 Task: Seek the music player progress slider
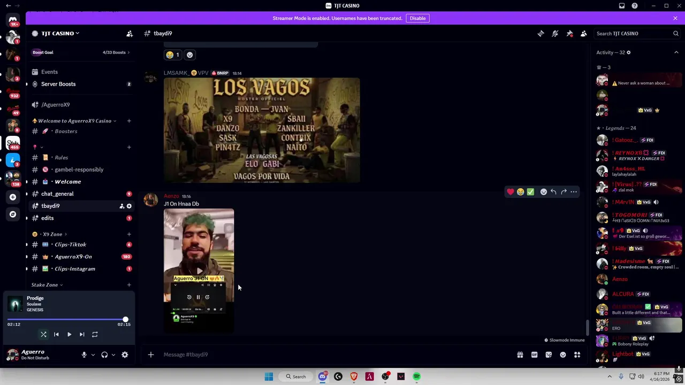(x=66, y=319)
